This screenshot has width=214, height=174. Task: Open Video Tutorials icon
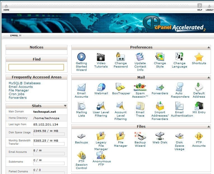(x=101, y=57)
